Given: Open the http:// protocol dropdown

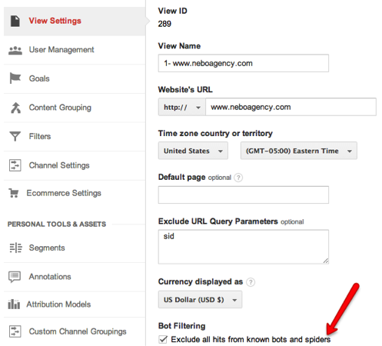Looking at the screenshot, I should pyautogui.click(x=182, y=107).
